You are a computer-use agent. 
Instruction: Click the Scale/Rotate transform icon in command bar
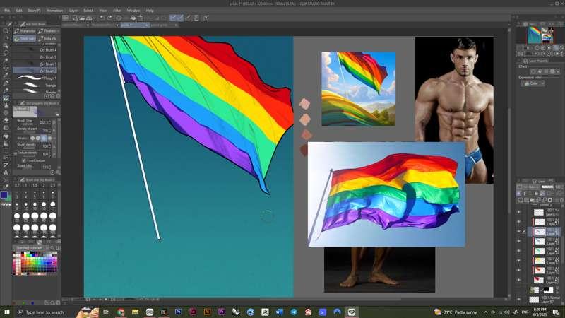140,18
